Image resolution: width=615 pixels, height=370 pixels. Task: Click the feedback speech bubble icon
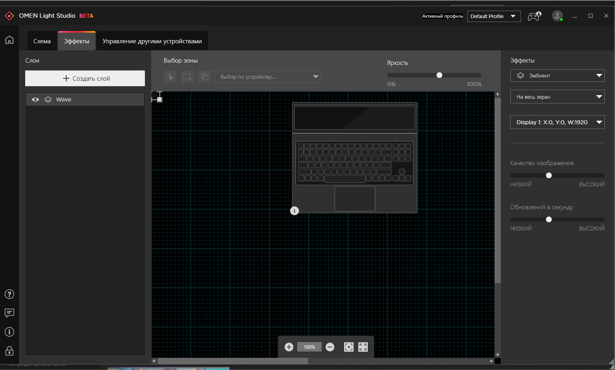click(9, 313)
